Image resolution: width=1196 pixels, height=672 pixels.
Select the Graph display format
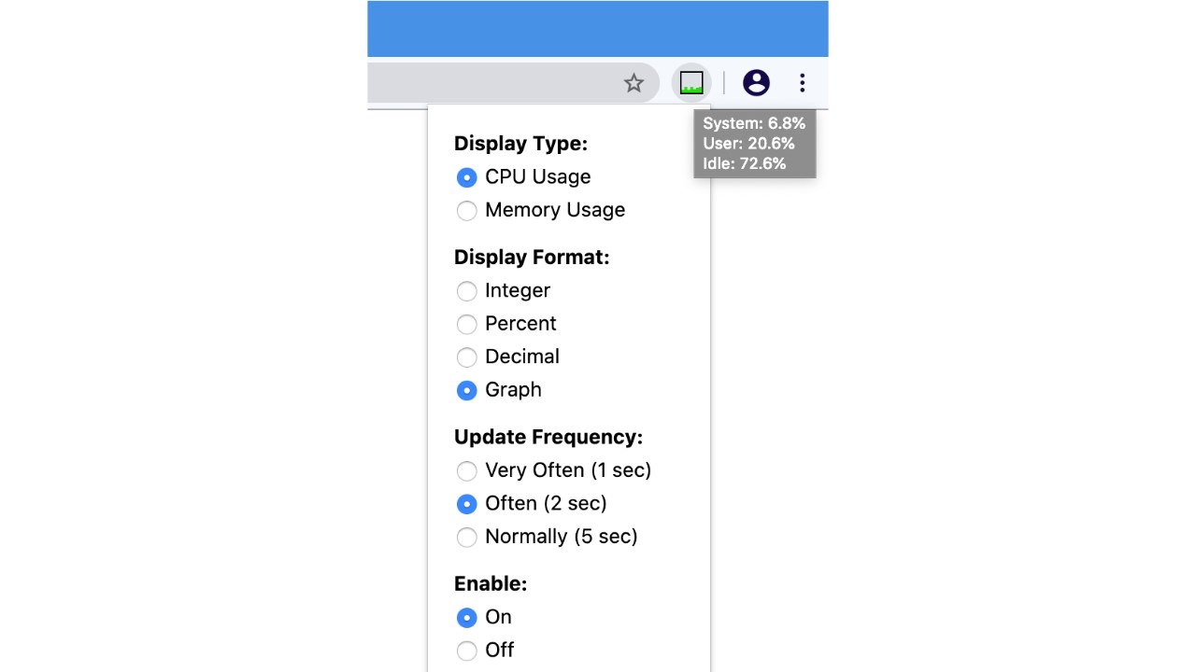tap(466, 390)
